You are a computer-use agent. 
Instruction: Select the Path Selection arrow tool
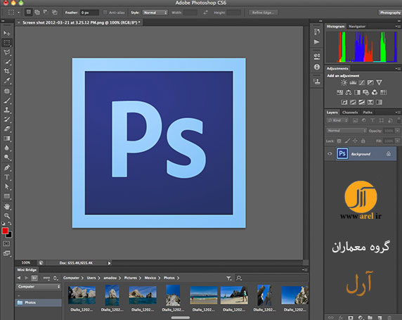[x=7, y=187]
